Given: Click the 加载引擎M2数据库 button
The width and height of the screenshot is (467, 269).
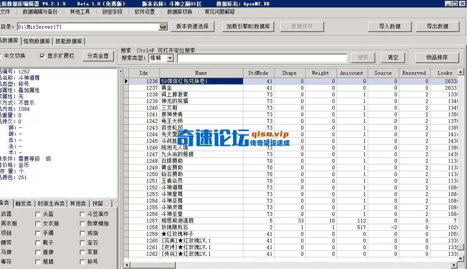Looking at the screenshot, I should tap(248, 27).
